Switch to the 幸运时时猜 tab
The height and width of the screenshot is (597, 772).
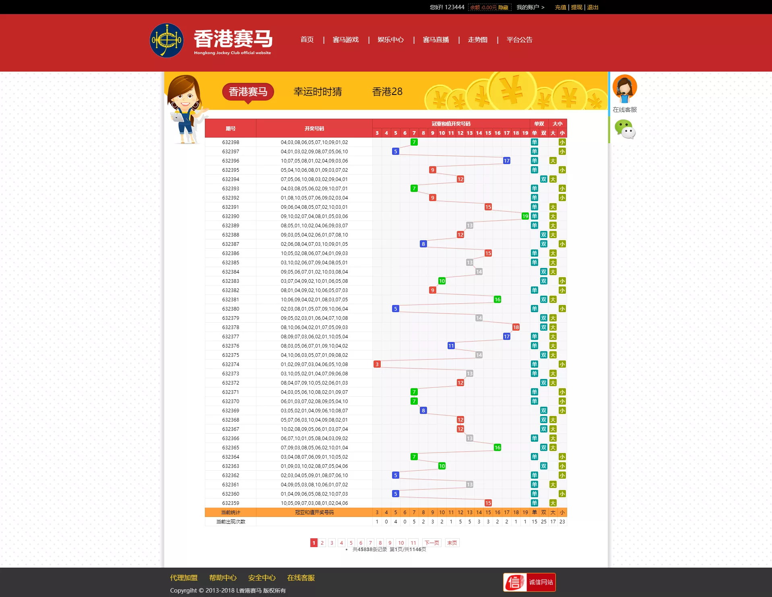click(x=318, y=92)
